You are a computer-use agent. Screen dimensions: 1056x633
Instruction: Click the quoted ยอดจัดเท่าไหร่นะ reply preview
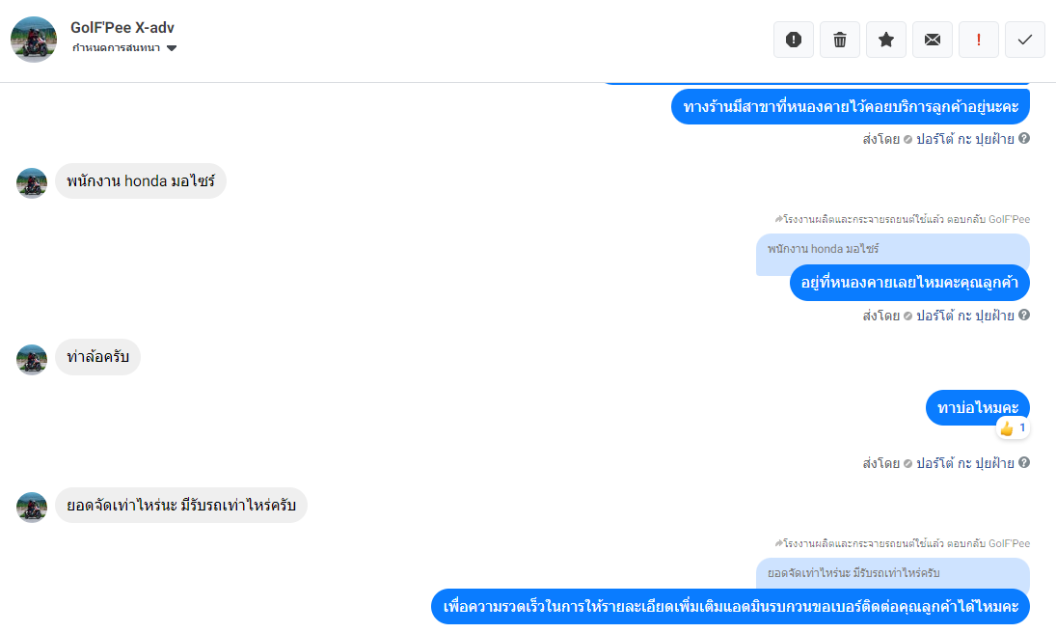pyautogui.click(x=892, y=574)
